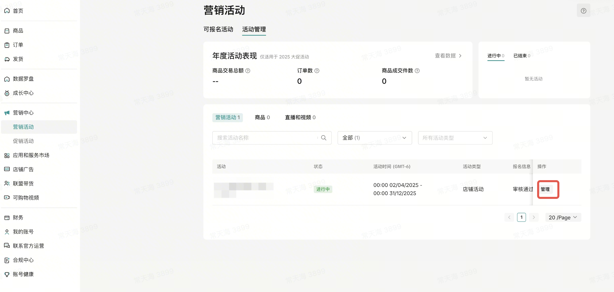Expand the 全部 (1) status dropdown
Screen dimensions: 614x292
[x=375, y=138]
